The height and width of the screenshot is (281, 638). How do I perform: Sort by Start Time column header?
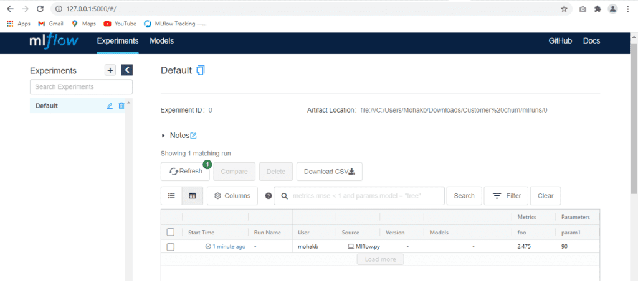(201, 233)
